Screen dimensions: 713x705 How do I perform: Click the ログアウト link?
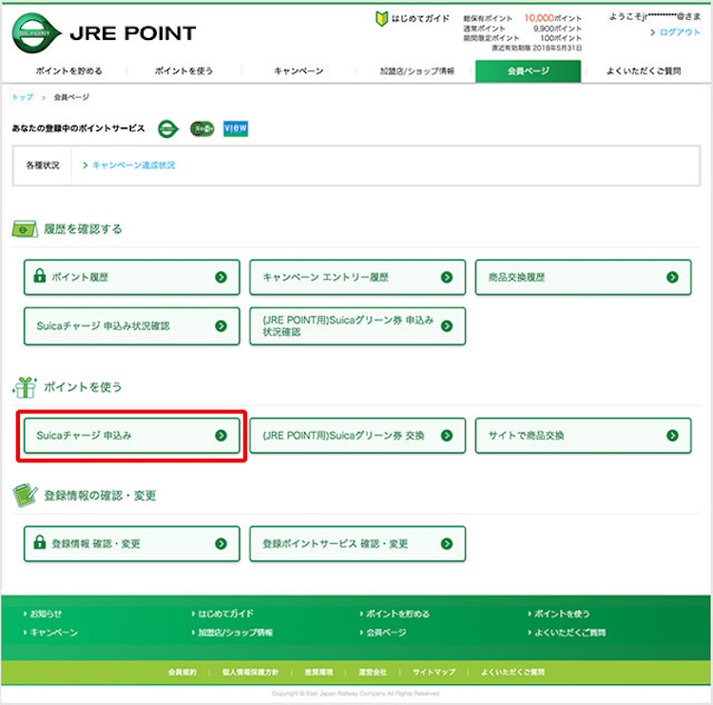[679, 32]
